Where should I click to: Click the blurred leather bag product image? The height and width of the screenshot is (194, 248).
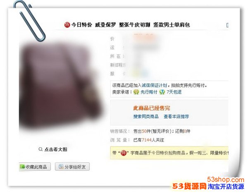[61, 86]
